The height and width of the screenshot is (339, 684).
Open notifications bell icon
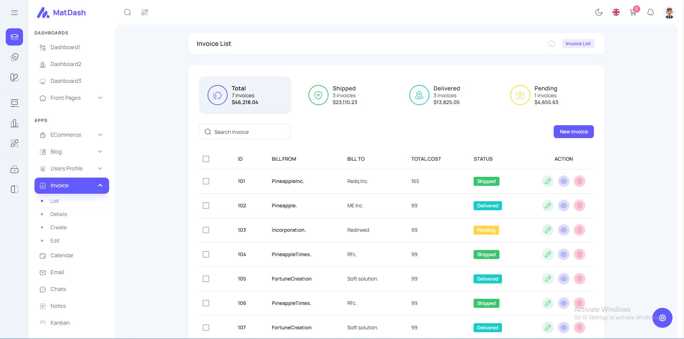pos(650,13)
